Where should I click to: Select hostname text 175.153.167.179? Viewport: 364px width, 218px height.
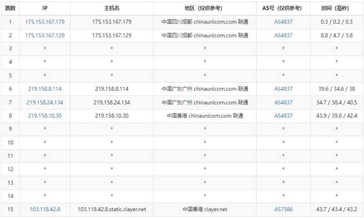111,22
